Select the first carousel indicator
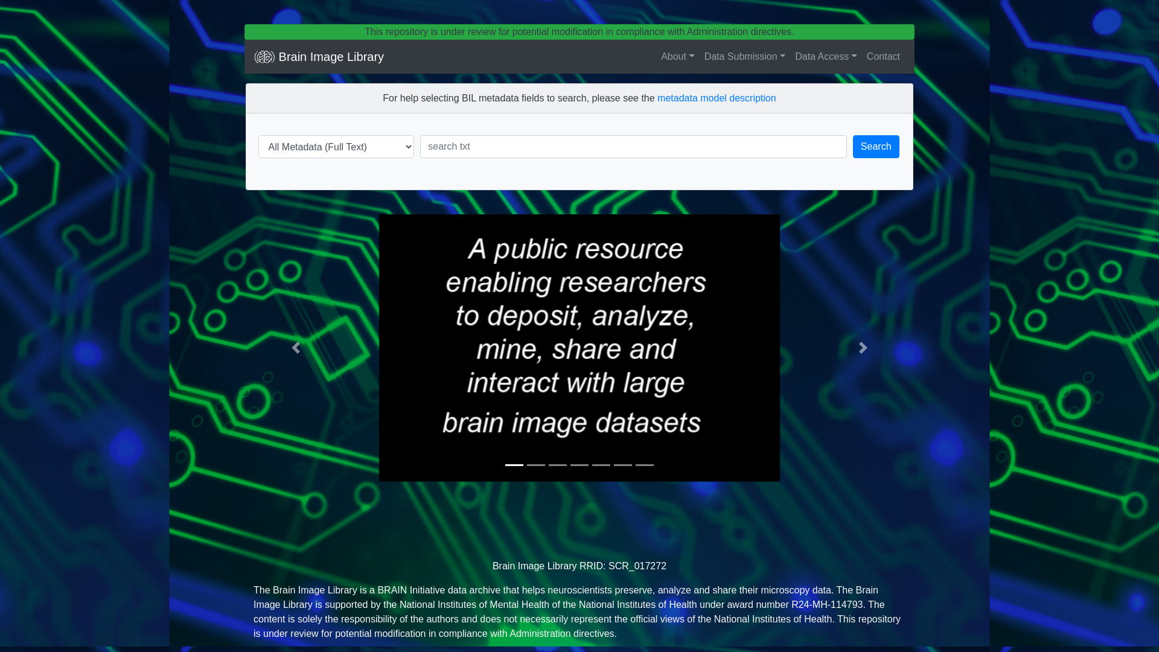The width and height of the screenshot is (1159, 652). click(514, 465)
